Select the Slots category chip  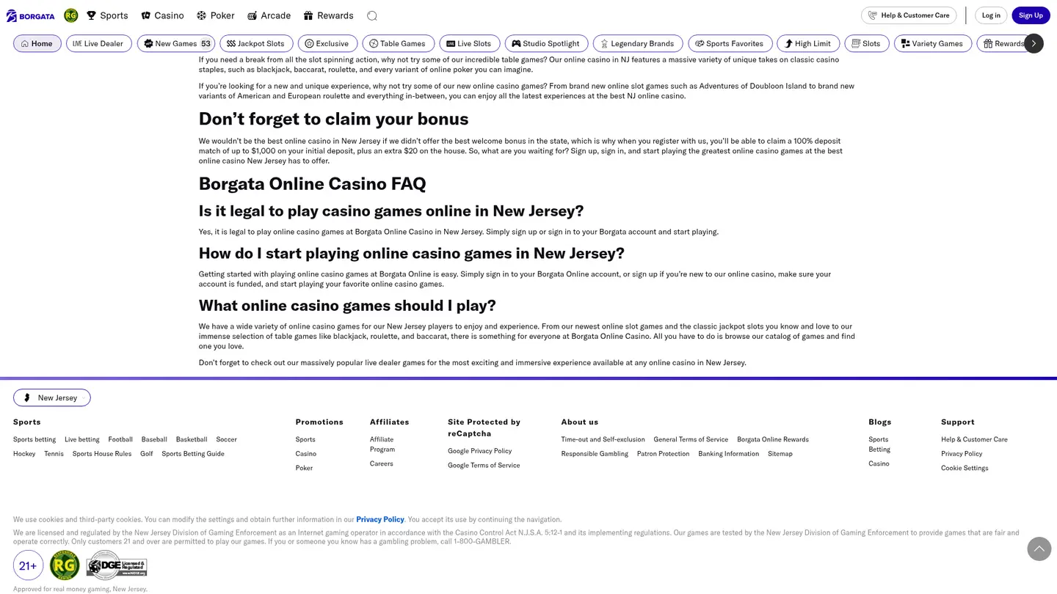pos(867,43)
